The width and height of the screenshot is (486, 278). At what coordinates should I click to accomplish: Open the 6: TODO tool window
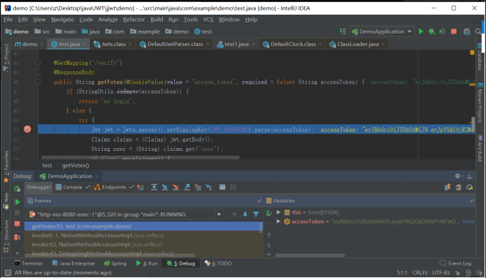tap(218, 263)
